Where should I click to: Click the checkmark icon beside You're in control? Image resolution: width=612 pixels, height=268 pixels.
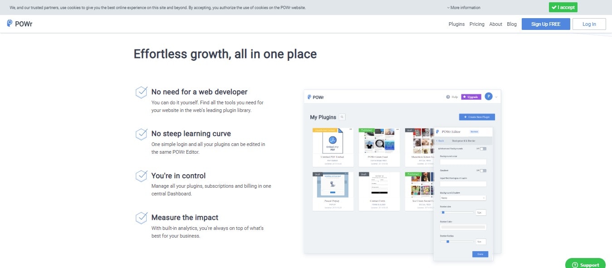click(x=142, y=176)
